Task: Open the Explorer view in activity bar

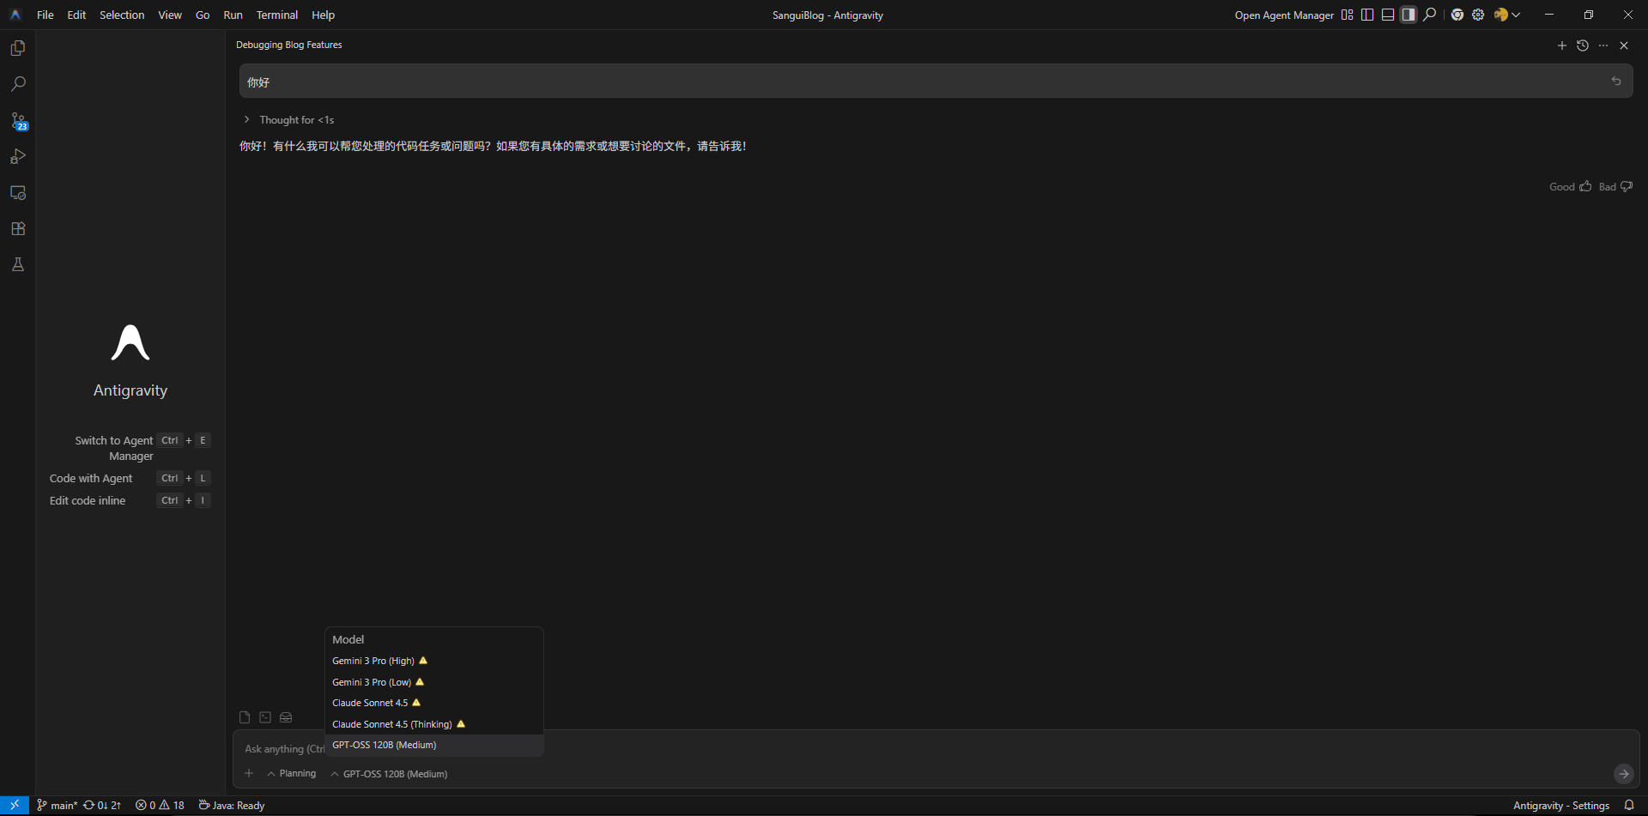Action: 18,48
